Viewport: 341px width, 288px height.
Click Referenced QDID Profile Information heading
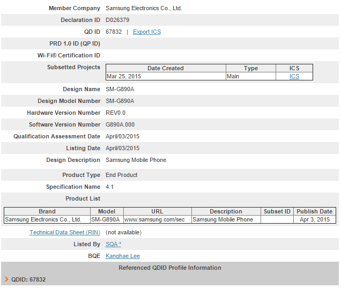coord(170,268)
